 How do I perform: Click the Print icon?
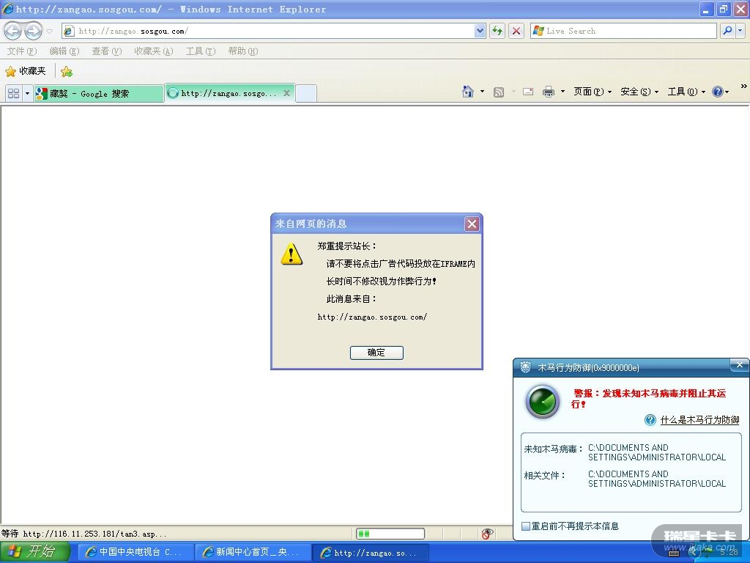[548, 92]
